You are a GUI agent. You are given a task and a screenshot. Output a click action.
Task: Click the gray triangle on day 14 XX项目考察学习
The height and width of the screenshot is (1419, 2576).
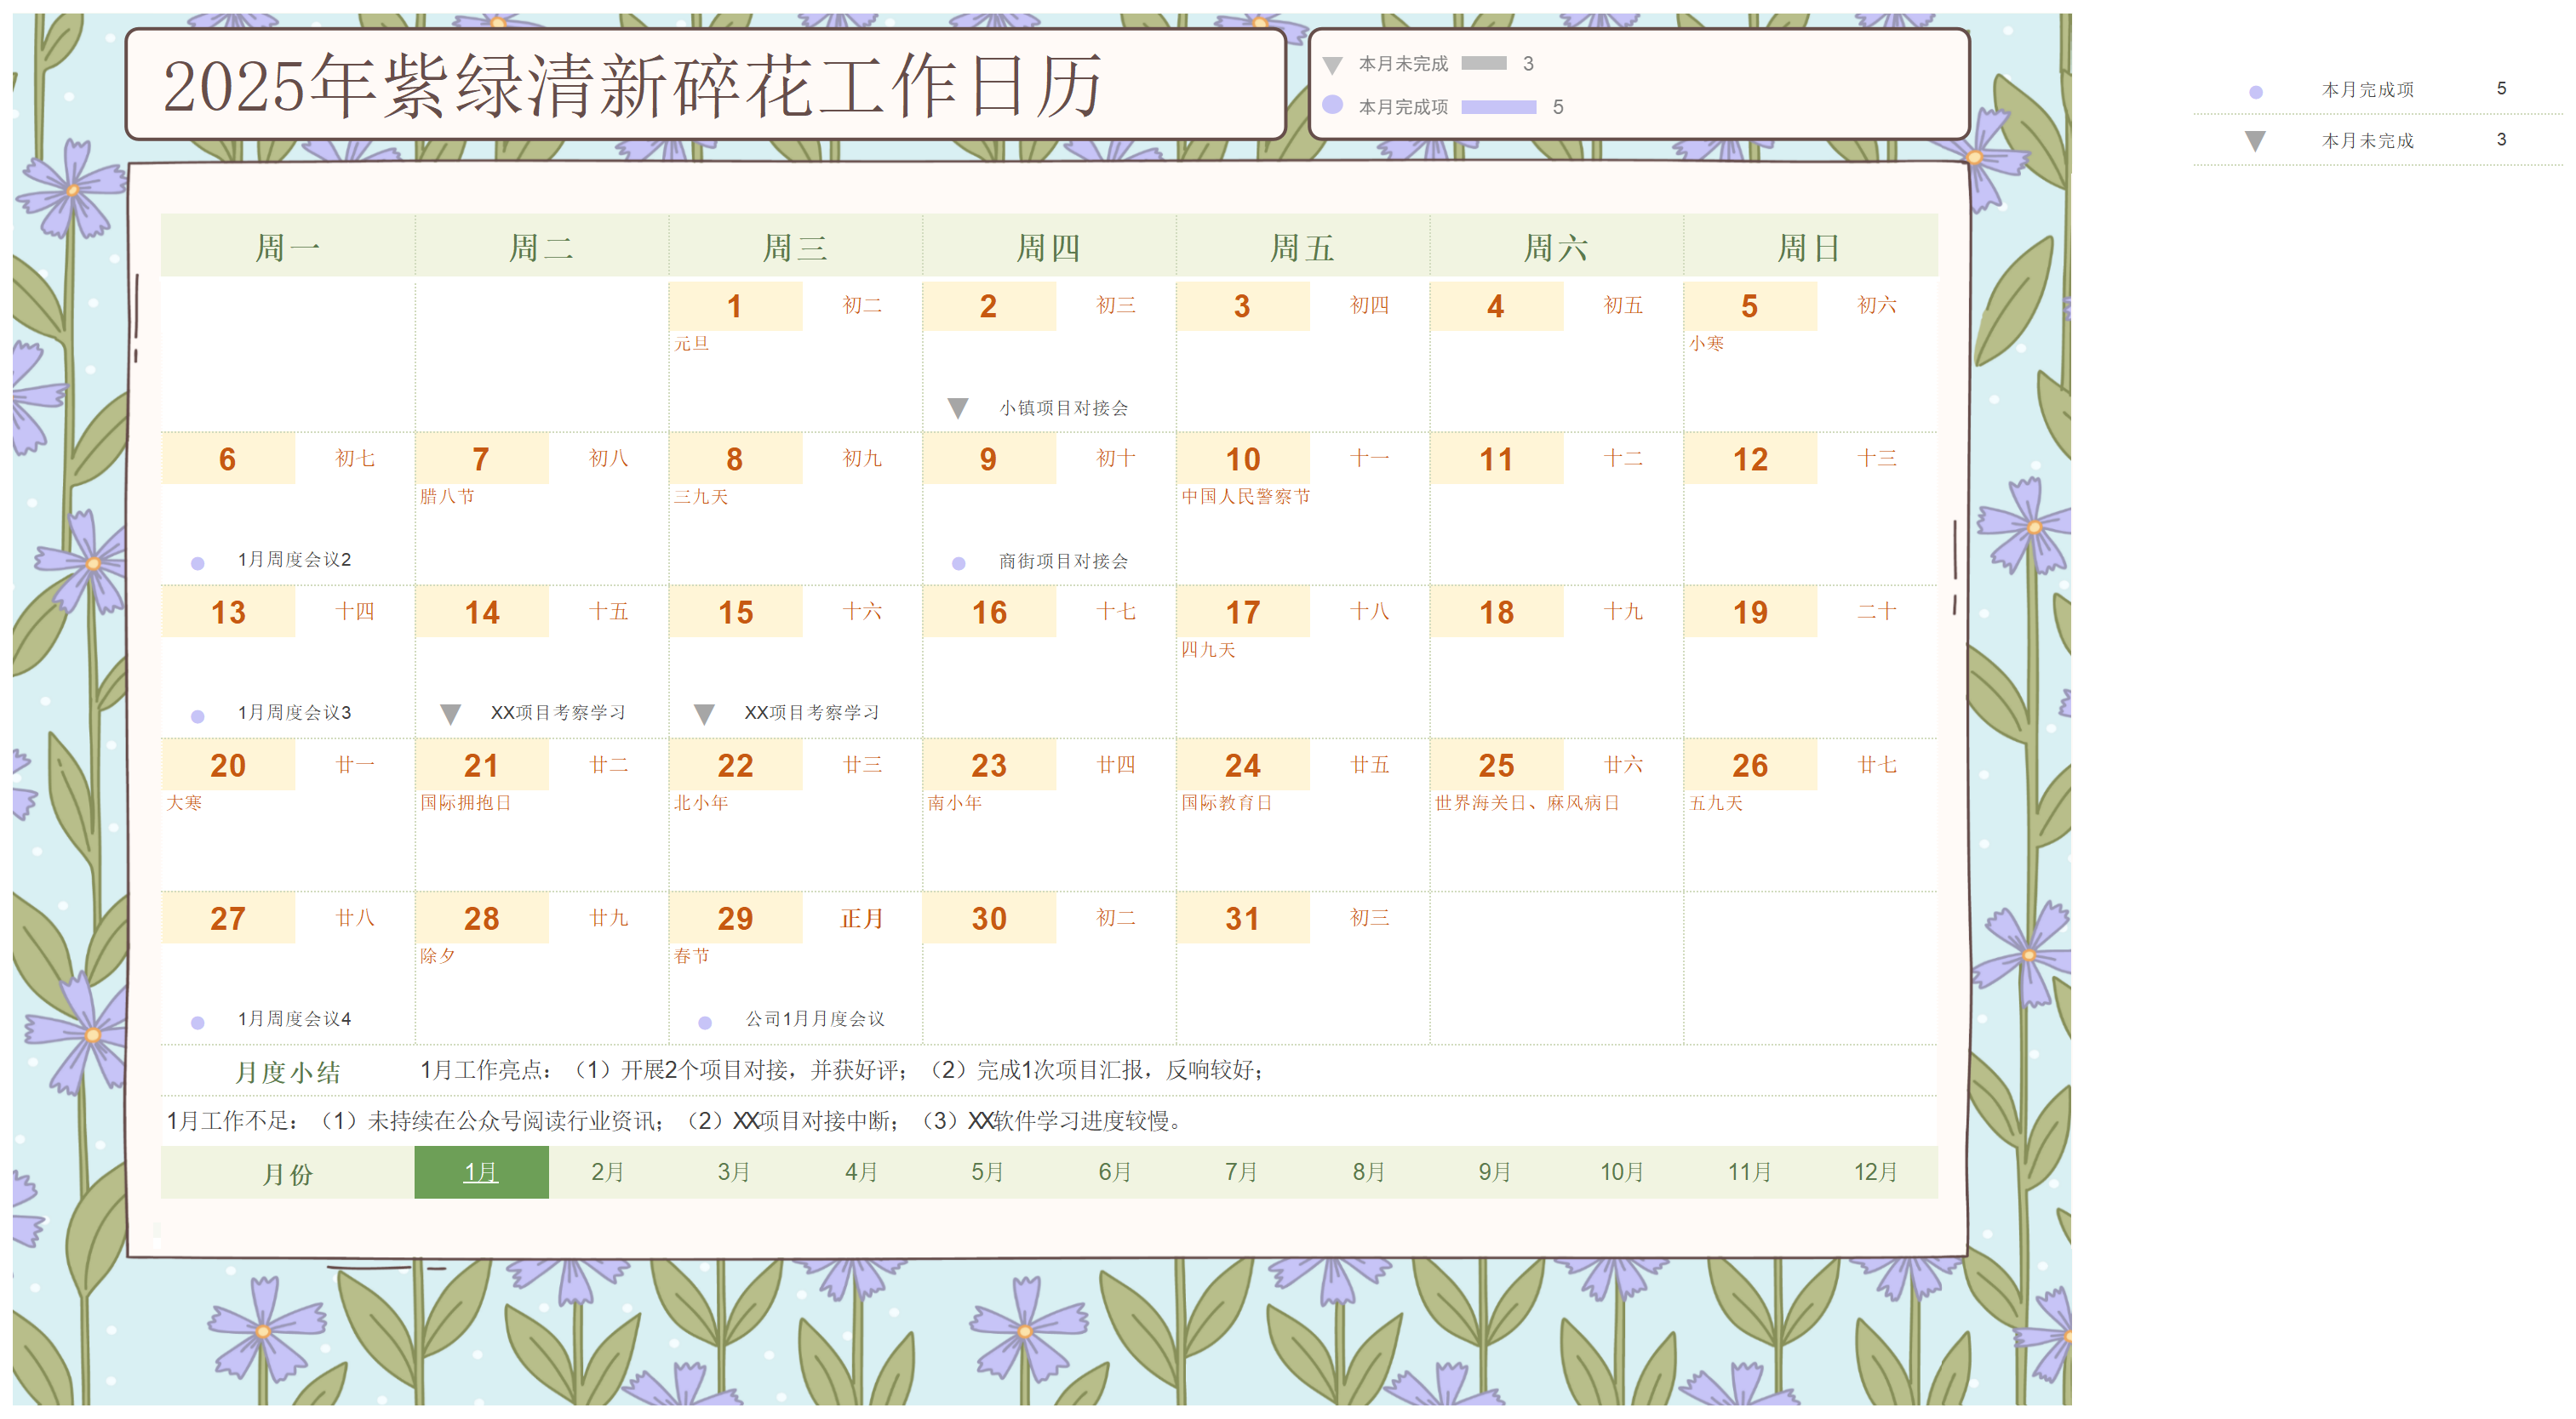450,715
